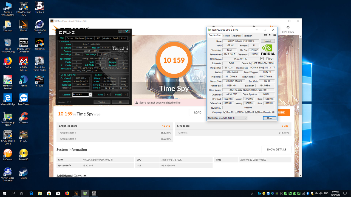Click the NVIDIA logo in GPU-Z
Image resolution: width=351 pixels, height=197 pixels.
tap(268, 50)
